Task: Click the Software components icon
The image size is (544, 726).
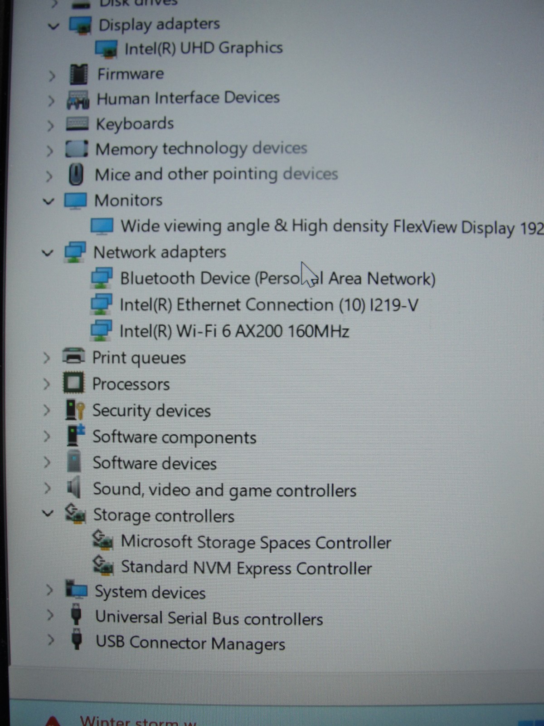Action: [76, 435]
